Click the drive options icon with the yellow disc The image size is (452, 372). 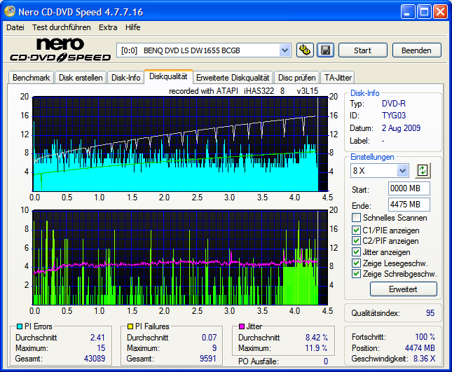[305, 50]
